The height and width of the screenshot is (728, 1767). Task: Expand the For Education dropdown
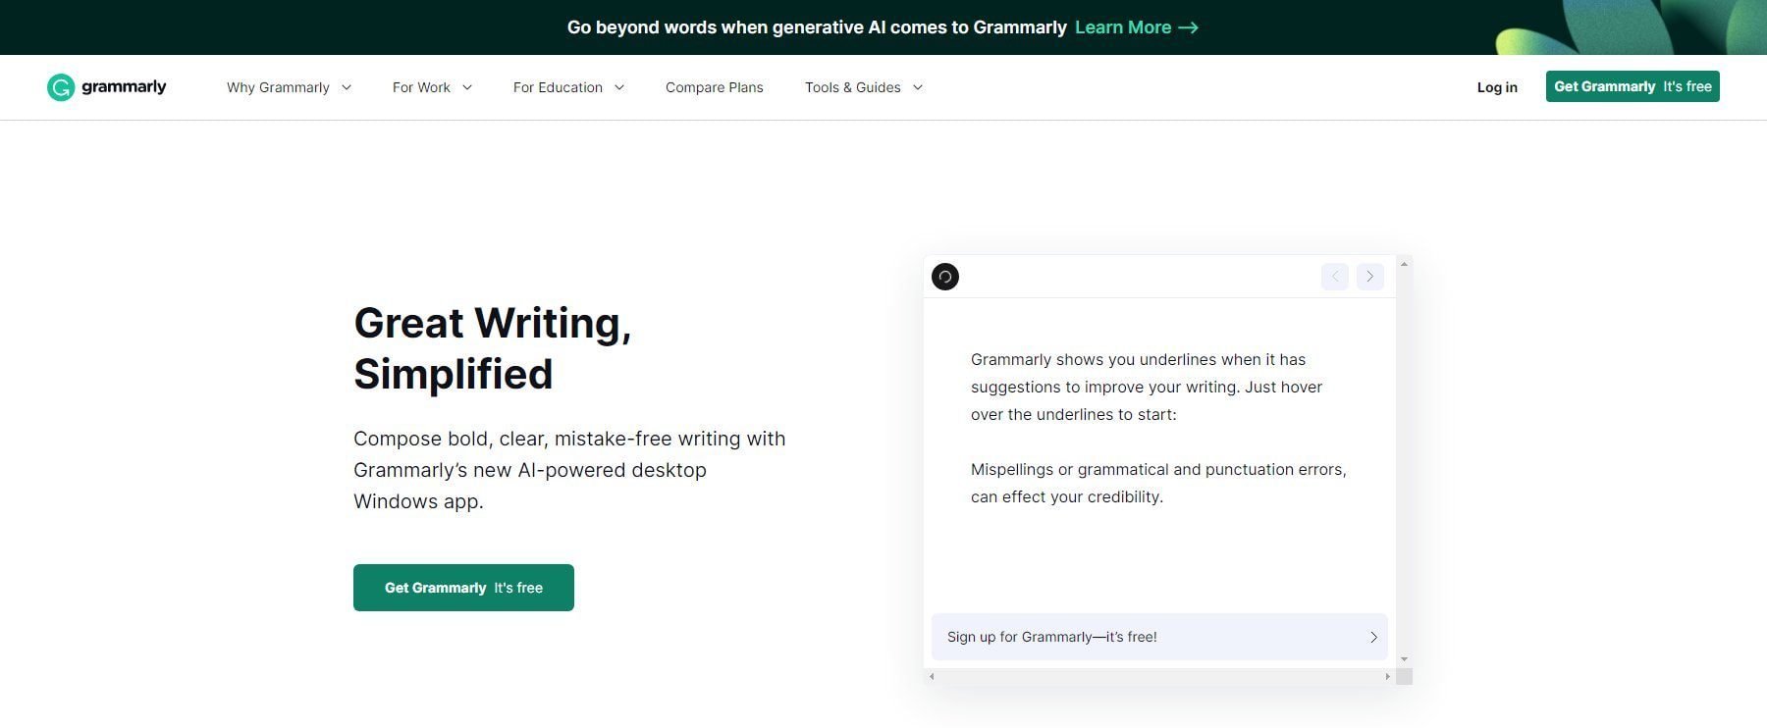(x=568, y=87)
